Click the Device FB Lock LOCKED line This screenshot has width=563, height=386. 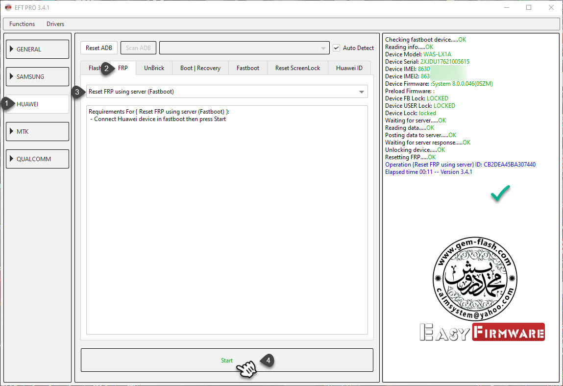[416, 98]
